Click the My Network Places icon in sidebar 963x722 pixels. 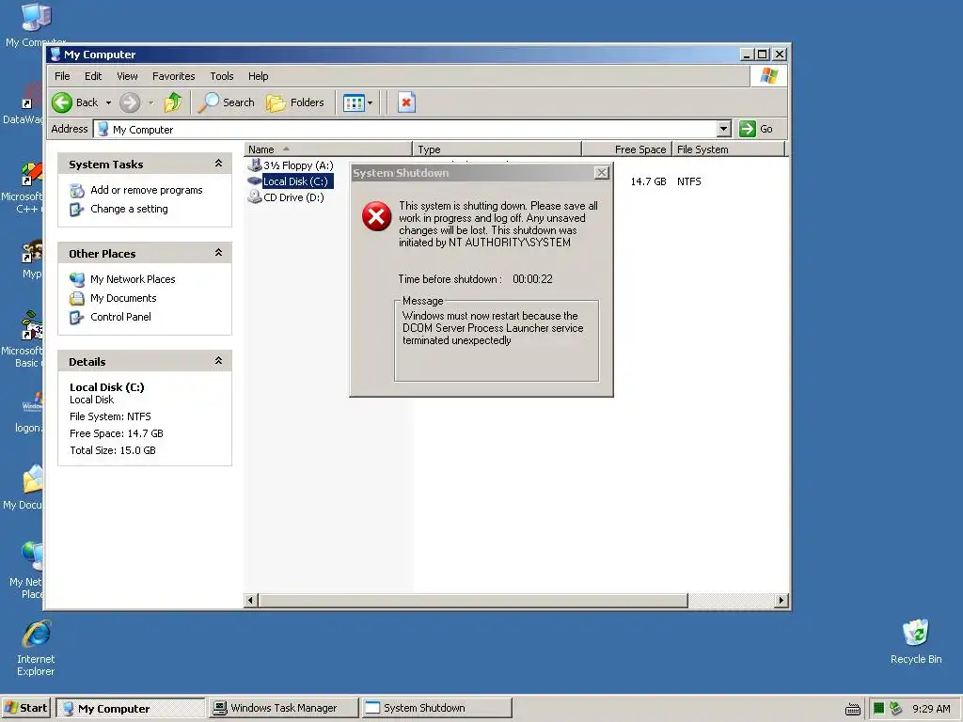tap(77, 280)
